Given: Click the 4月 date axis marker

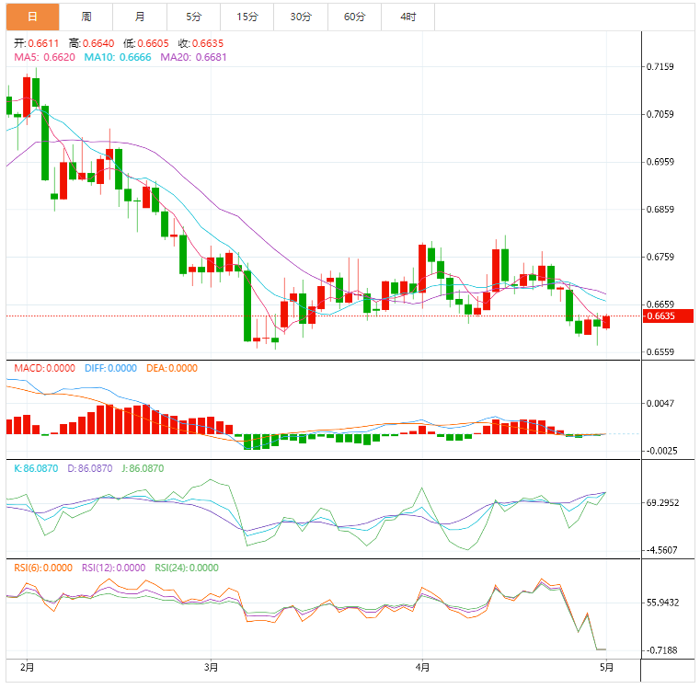Looking at the screenshot, I should coord(422,668).
